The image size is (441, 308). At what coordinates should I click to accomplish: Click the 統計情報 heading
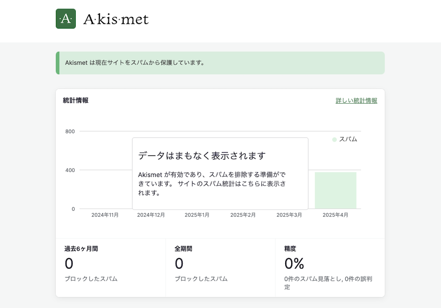pyautogui.click(x=76, y=100)
